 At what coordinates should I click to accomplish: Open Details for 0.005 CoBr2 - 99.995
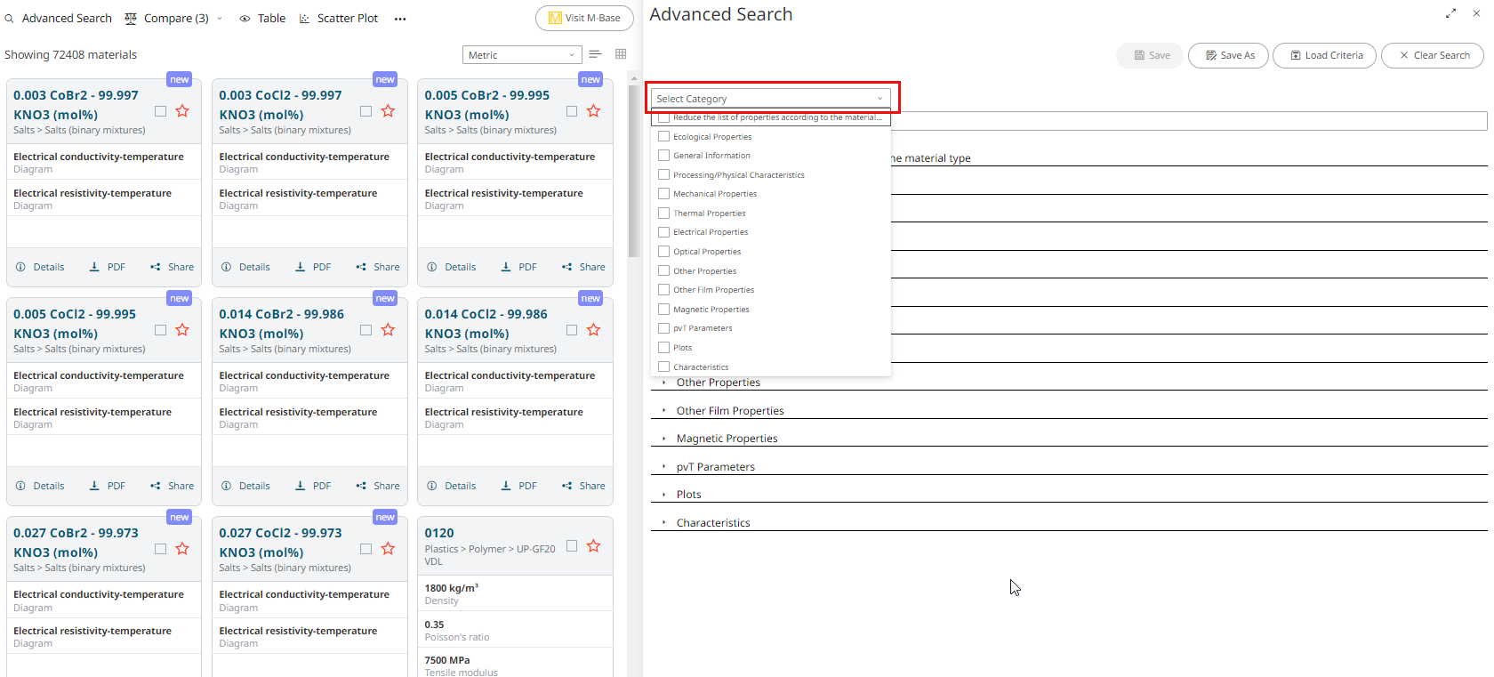click(451, 267)
